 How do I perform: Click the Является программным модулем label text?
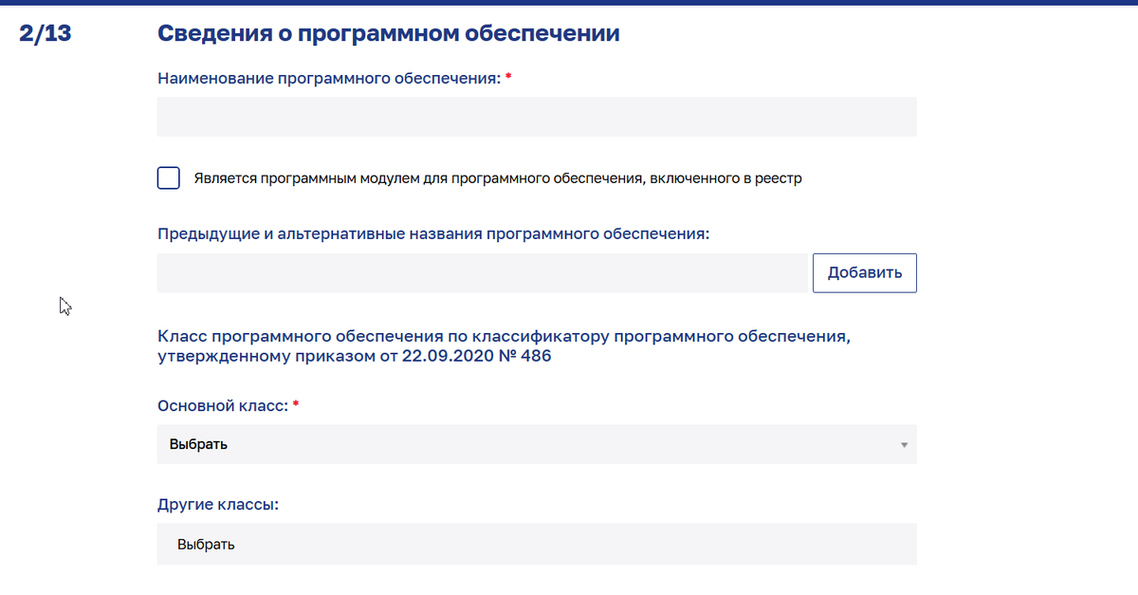click(x=498, y=178)
